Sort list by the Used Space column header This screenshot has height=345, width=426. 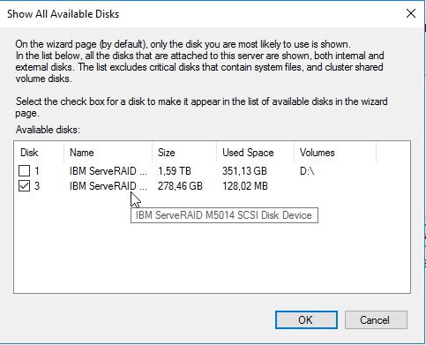[255, 153]
